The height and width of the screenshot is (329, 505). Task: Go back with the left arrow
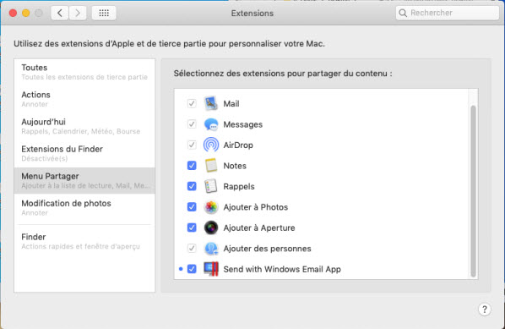(60, 13)
